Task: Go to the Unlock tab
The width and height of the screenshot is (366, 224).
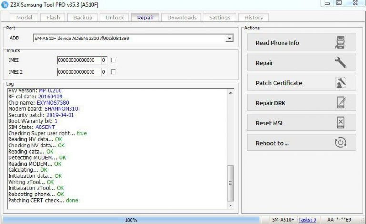Action: (114, 18)
